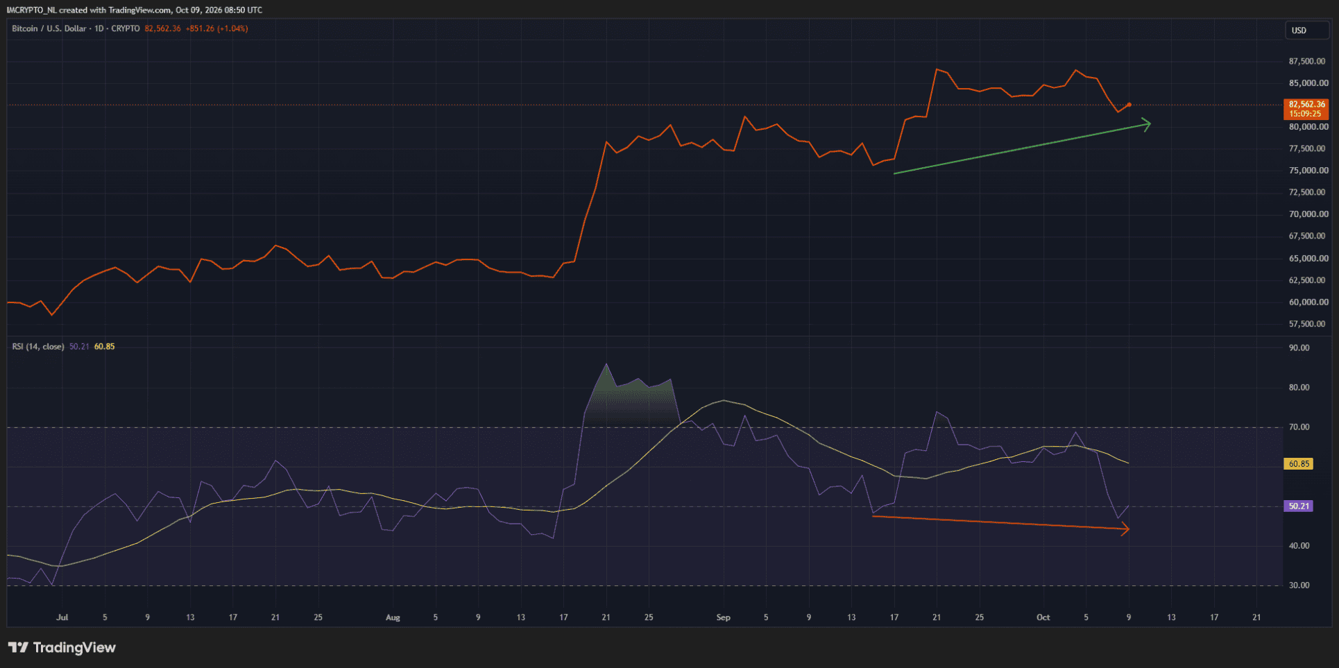Click the 75,000.00 price axis label
Screen dimensions: 1339x668
(x=1308, y=171)
